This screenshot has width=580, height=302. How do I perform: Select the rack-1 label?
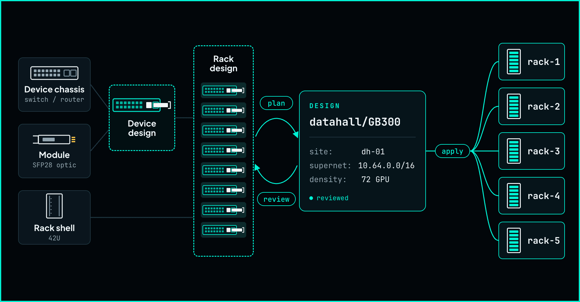[543, 62]
